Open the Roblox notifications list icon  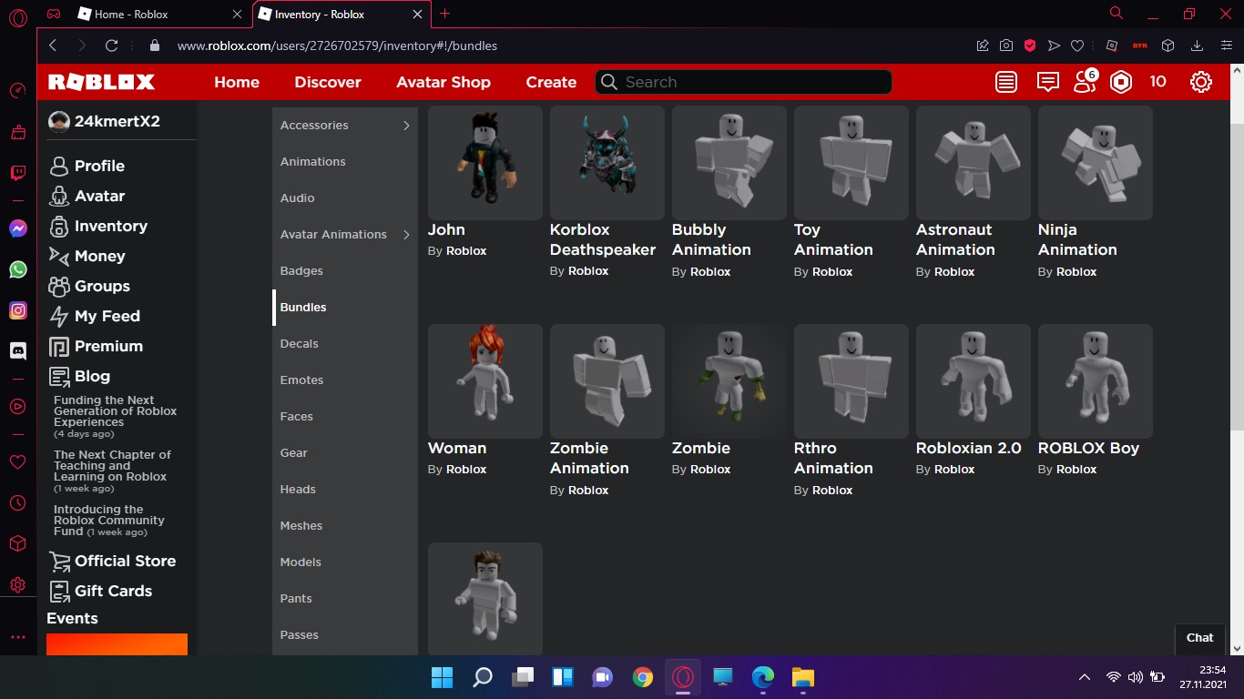point(1006,82)
